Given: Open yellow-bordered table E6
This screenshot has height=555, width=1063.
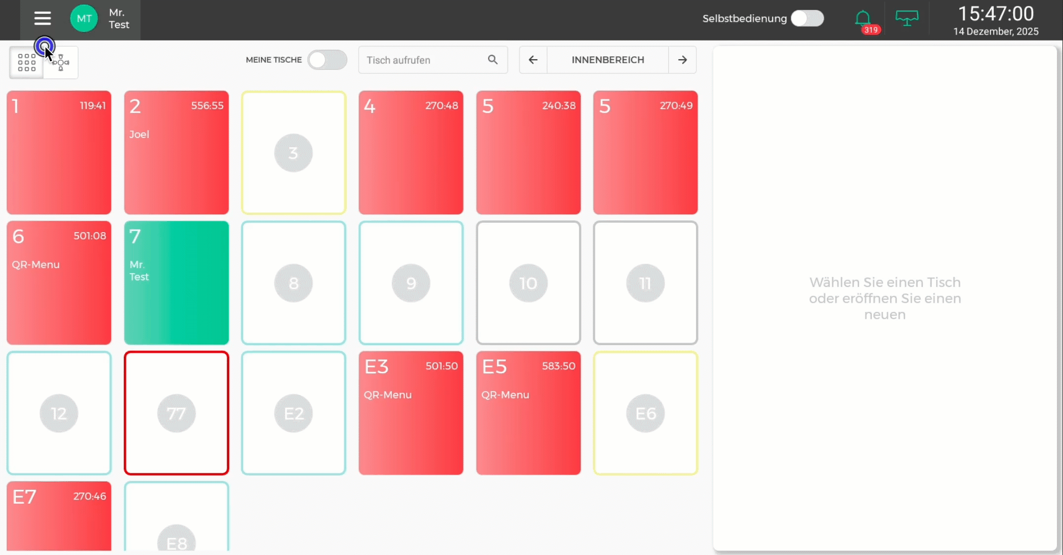Looking at the screenshot, I should 645,413.
